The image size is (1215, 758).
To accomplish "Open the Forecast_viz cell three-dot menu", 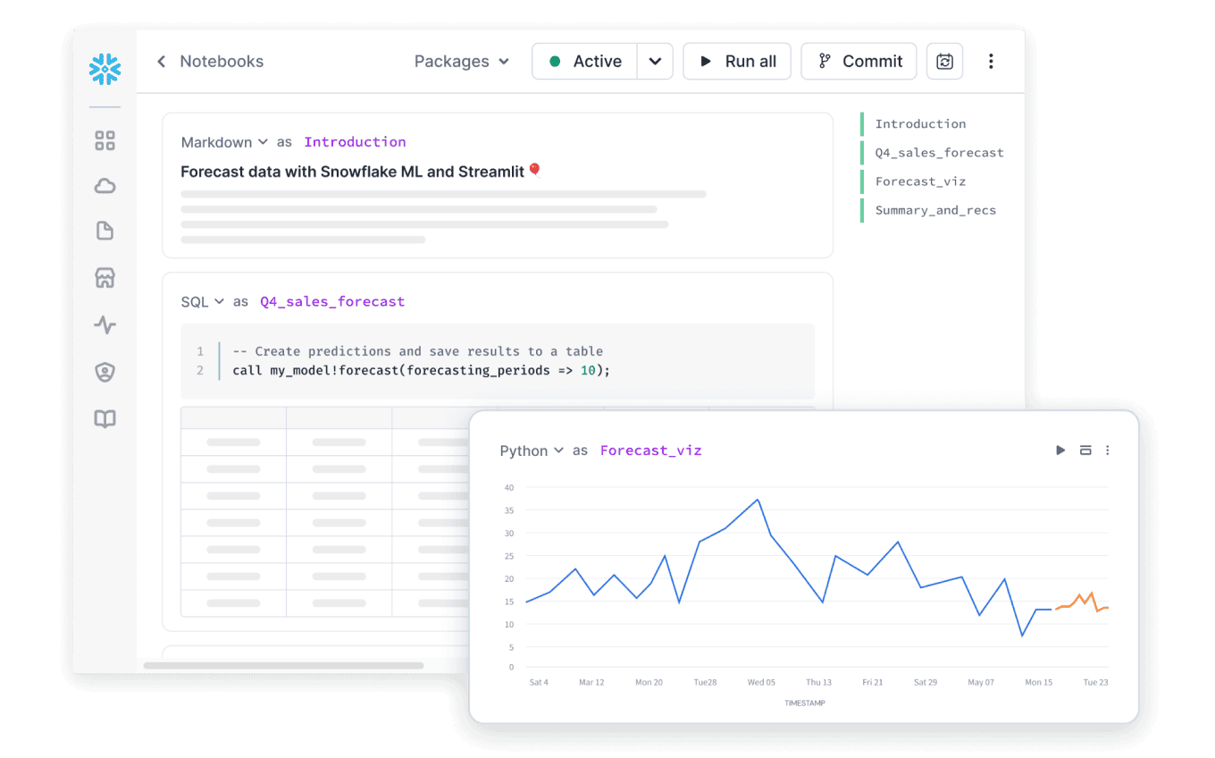I will point(1108,451).
